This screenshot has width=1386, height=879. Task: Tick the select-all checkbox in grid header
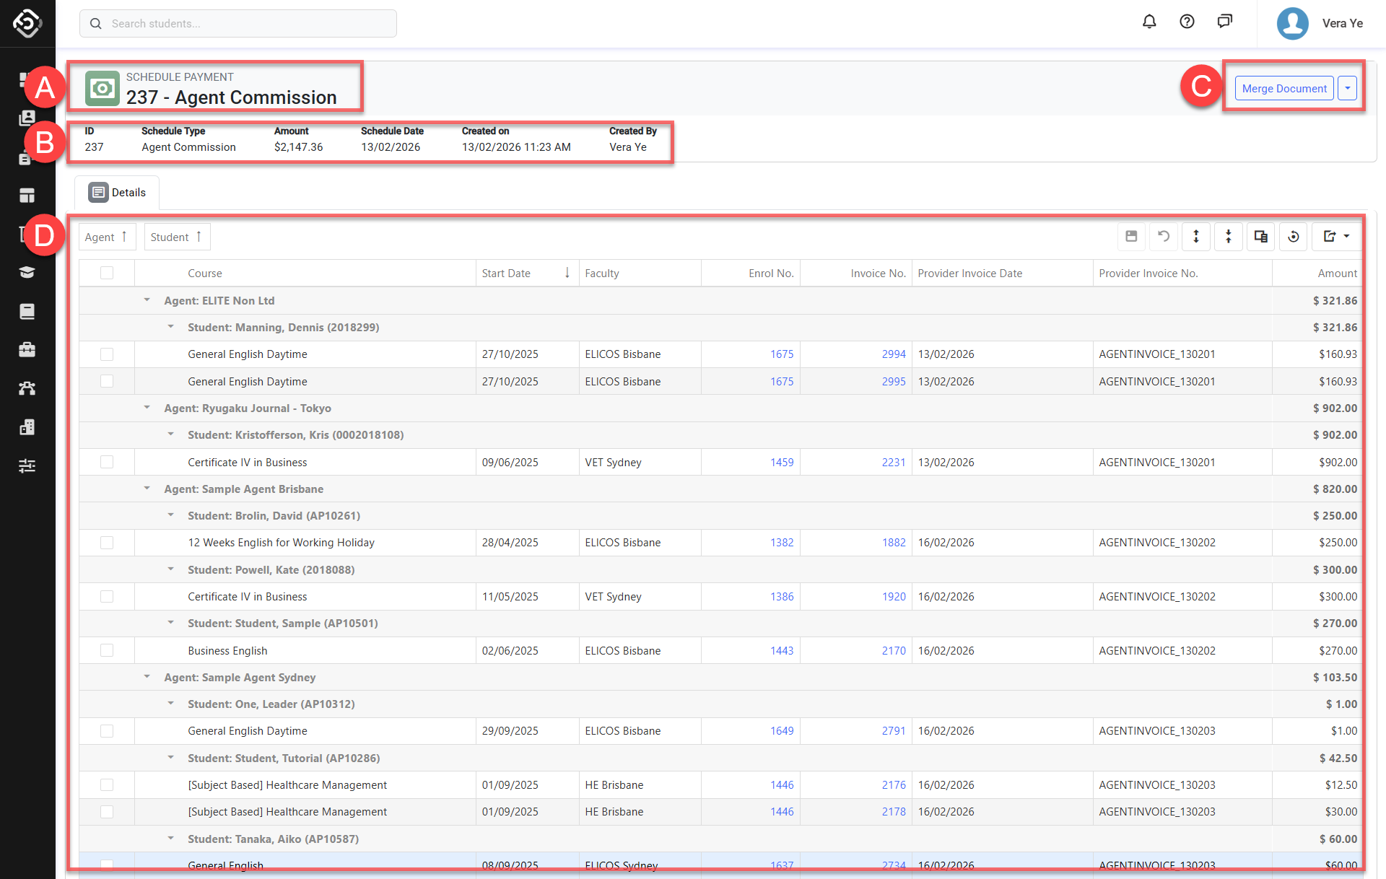pos(107,273)
